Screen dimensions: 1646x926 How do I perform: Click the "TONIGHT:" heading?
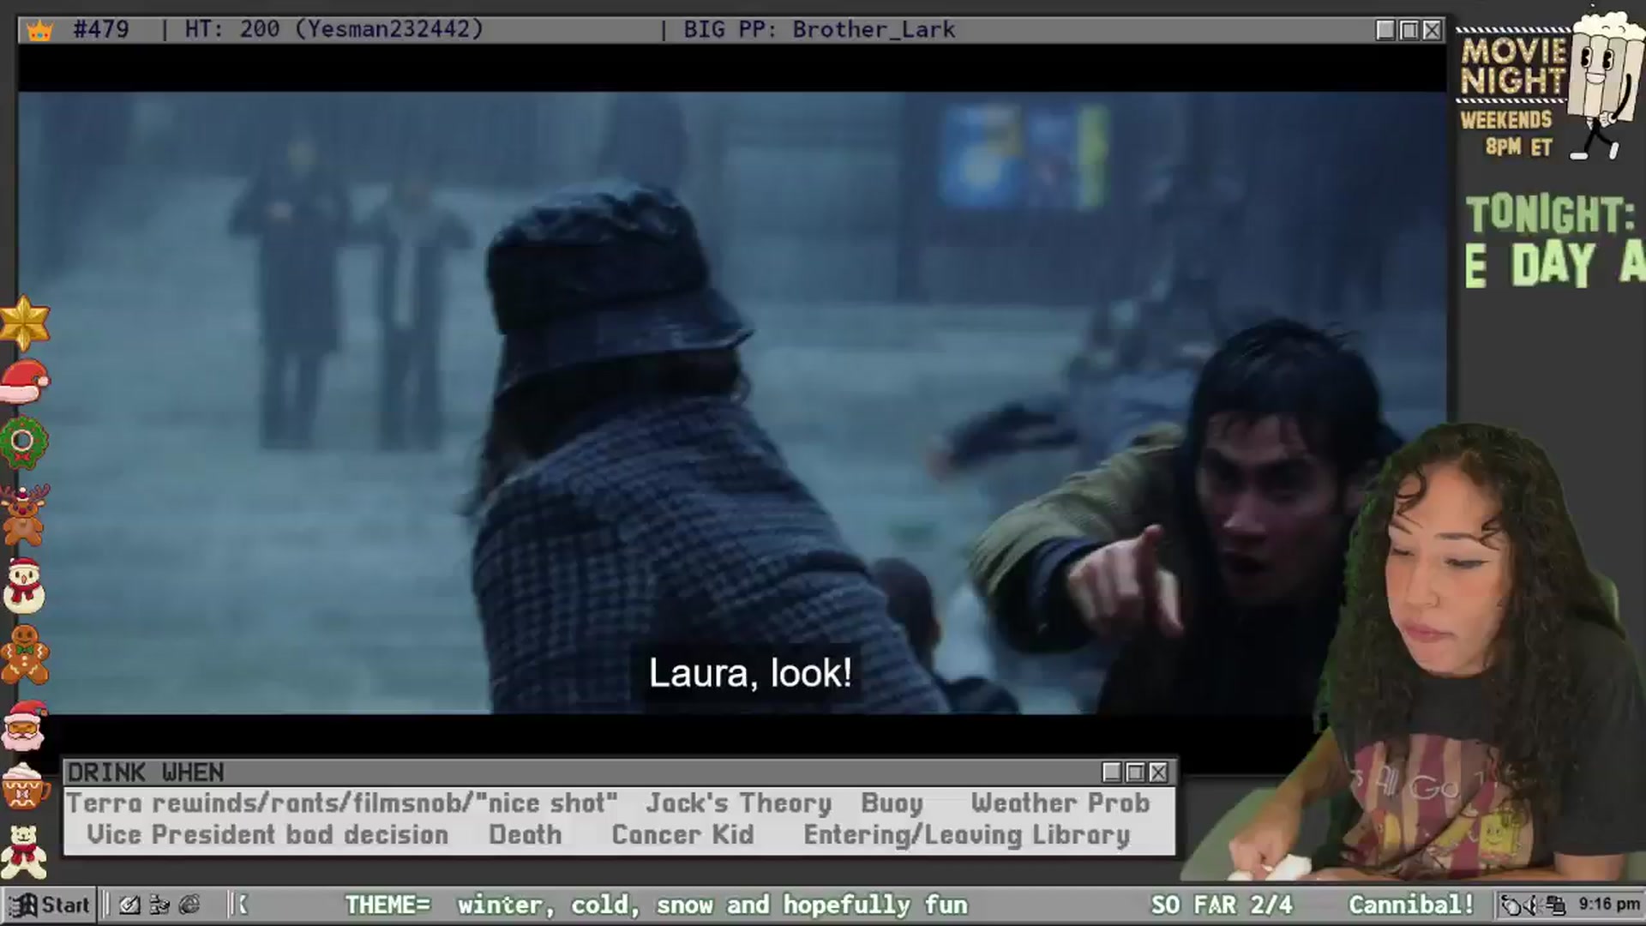(x=1550, y=214)
